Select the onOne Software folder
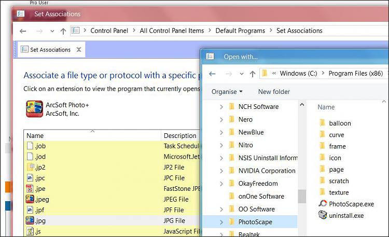This screenshot has height=237, width=389. point(261,197)
